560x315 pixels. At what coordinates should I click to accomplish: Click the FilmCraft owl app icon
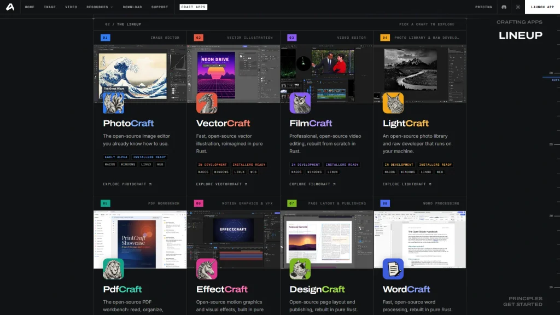click(300, 103)
